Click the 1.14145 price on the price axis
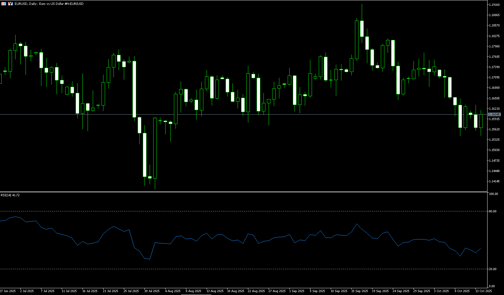This screenshot has height=295, width=504. [x=494, y=181]
